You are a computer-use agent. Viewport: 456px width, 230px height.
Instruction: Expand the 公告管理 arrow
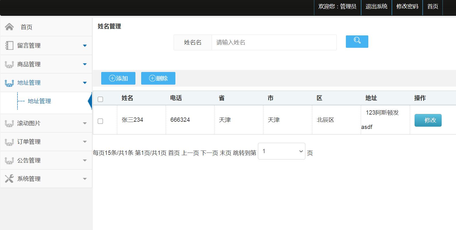85,160
